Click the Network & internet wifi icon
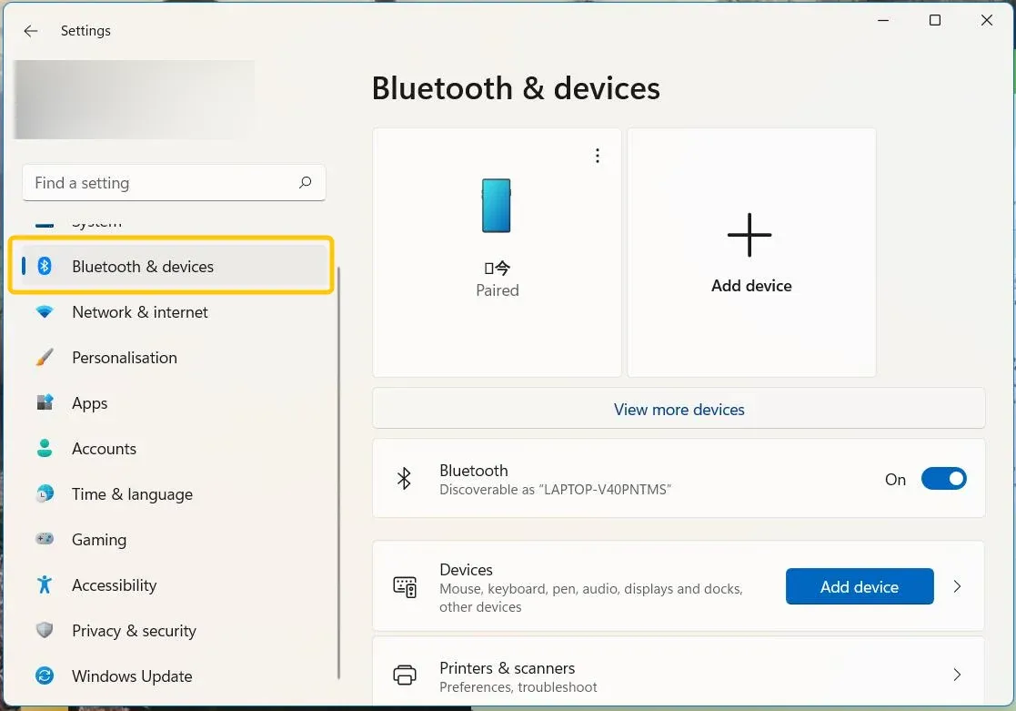Screen dimensions: 1016x711 pyautogui.click(x=45, y=312)
